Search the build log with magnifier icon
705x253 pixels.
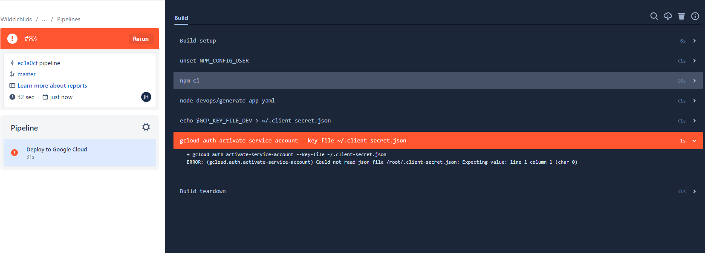tap(654, 16)
